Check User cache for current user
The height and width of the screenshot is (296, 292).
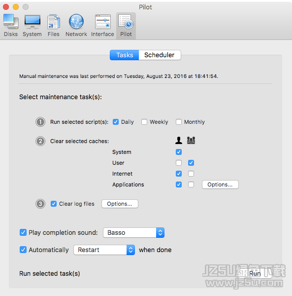pyautogui.click(x=179, y=163)
